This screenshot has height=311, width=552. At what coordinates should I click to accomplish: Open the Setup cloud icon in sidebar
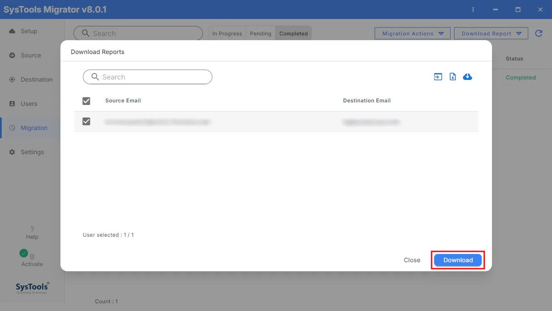coord(12,31)
